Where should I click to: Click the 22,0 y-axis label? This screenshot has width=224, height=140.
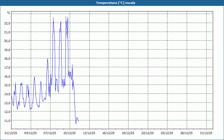7,23
